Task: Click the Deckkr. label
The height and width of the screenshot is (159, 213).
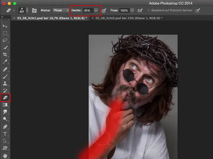Action: click(77, 10)
